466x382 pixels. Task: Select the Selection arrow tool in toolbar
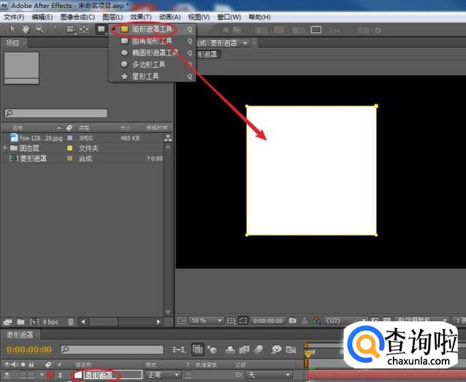click(12, 29)
